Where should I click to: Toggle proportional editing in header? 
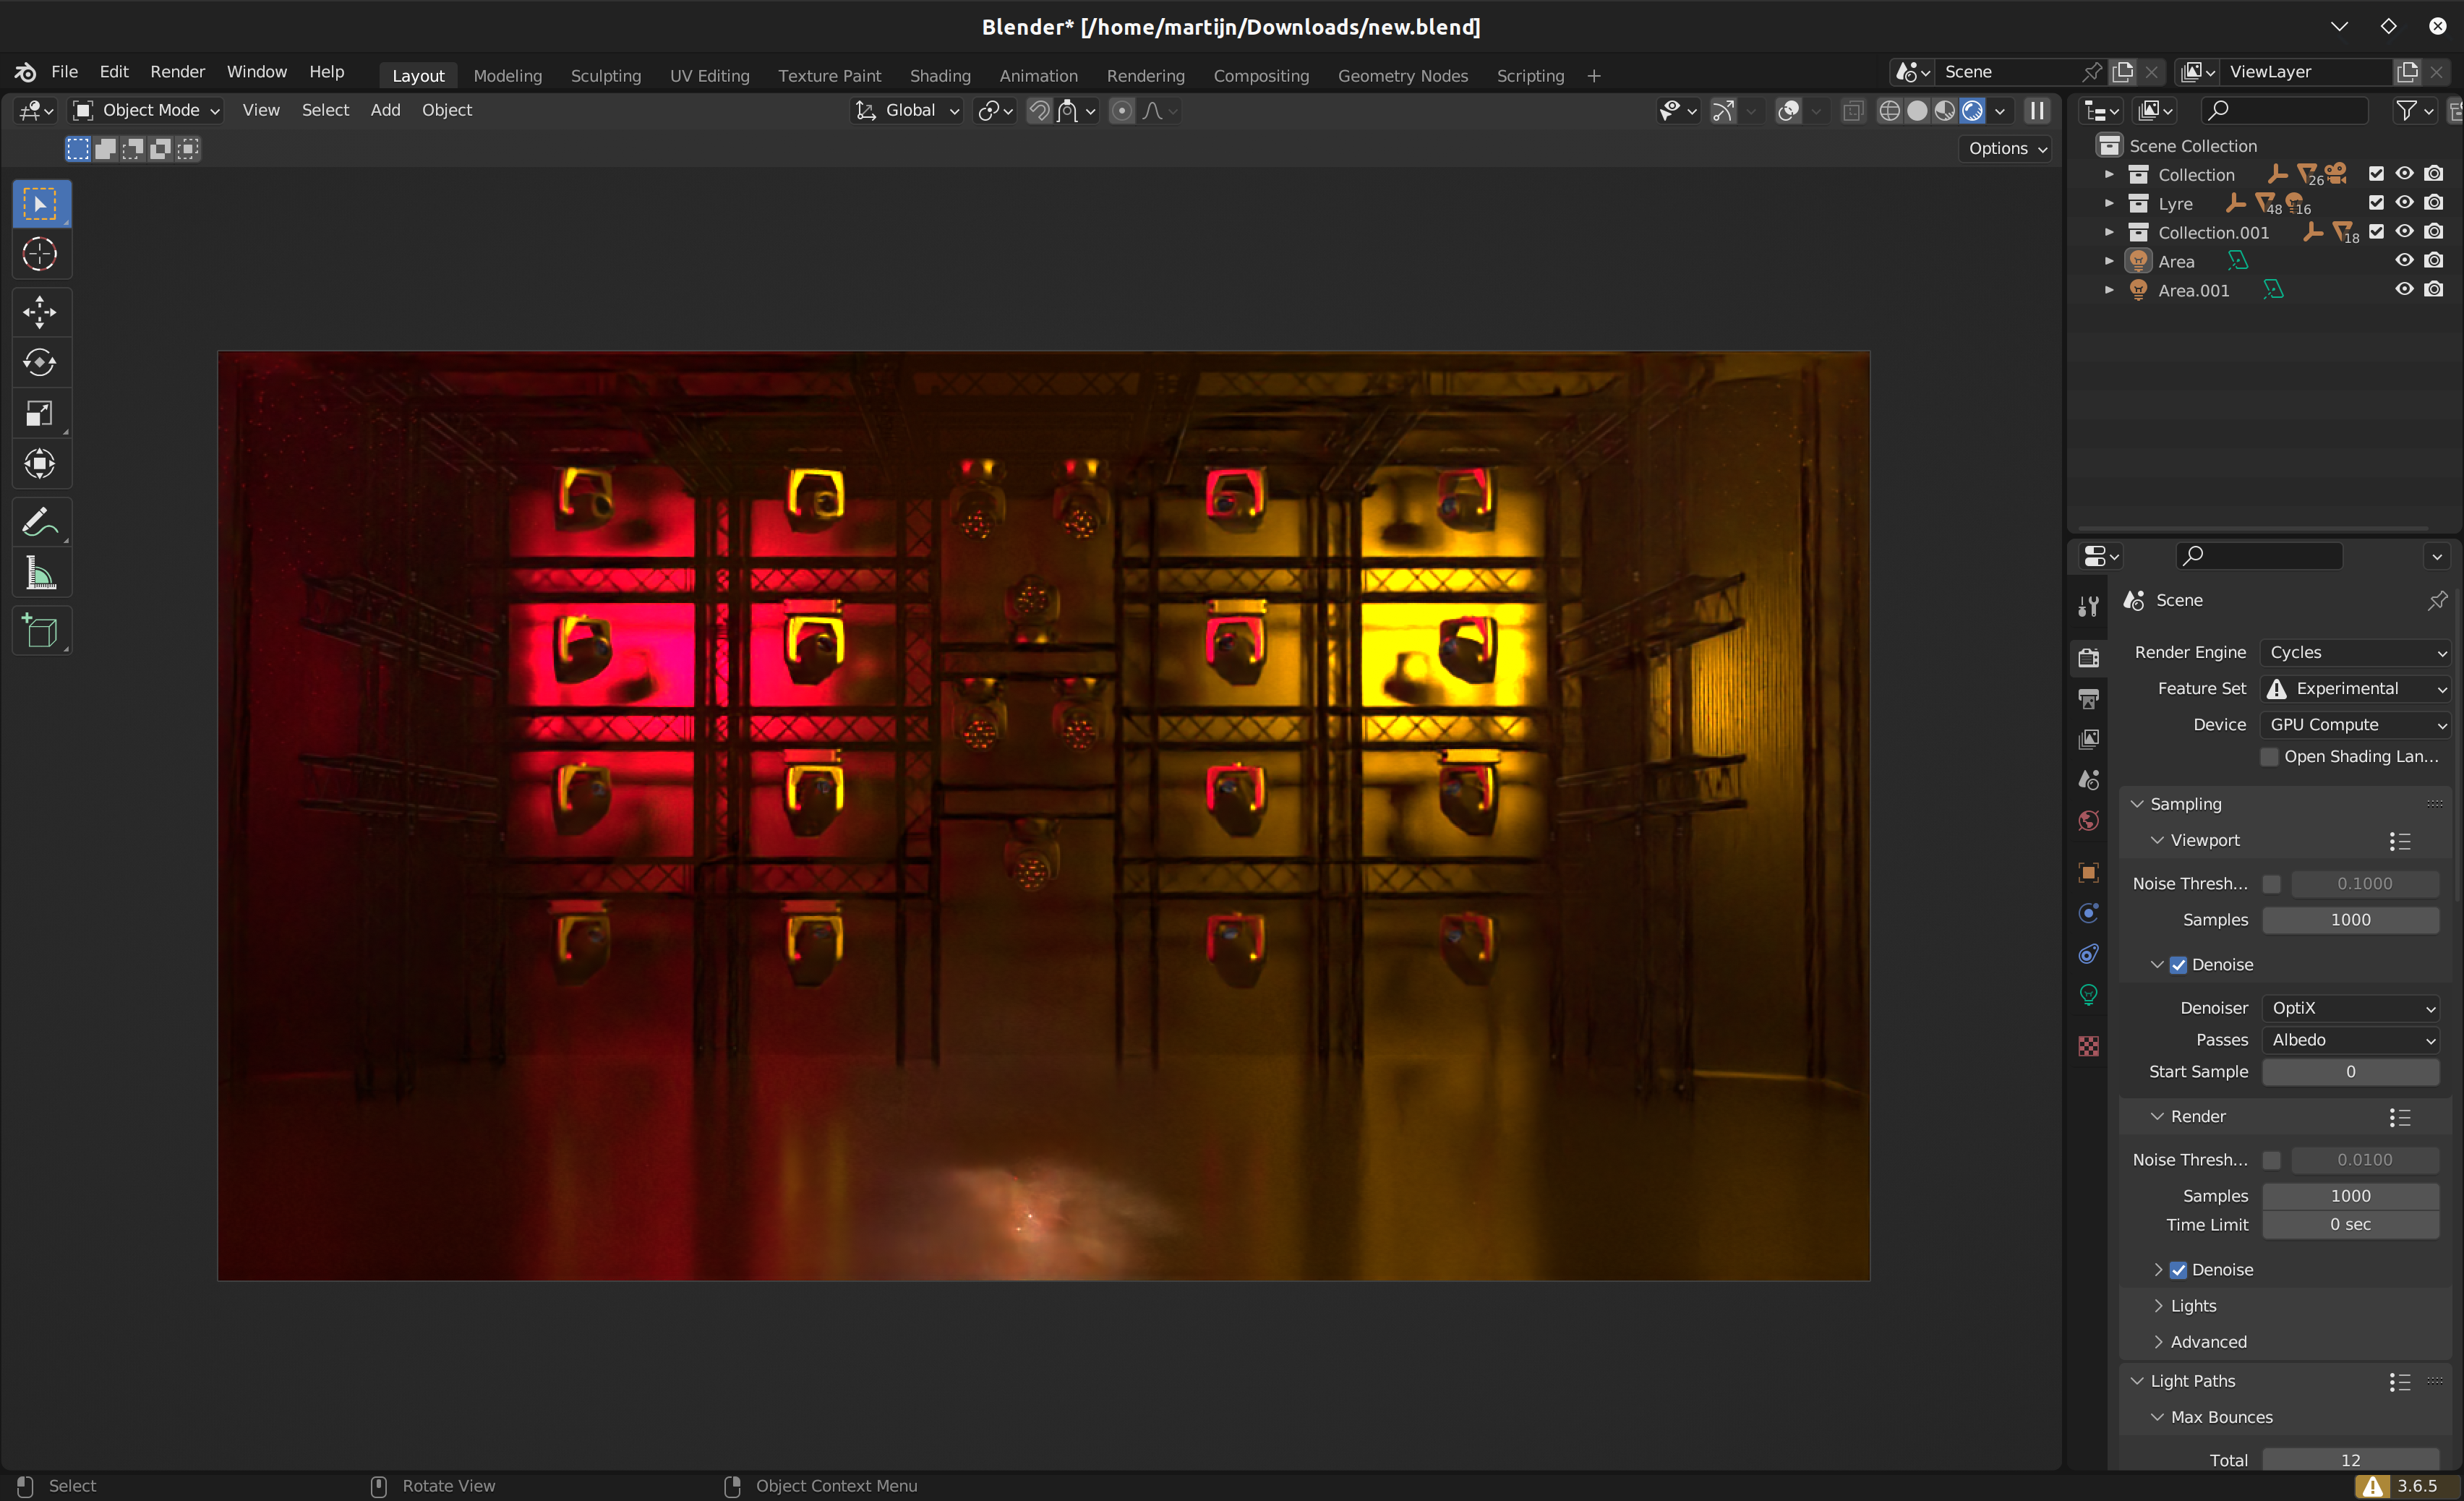click(x=1122, y=111)
